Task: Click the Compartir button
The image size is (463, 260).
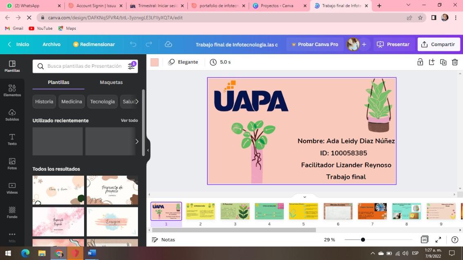Action: (x=439, y=44)
